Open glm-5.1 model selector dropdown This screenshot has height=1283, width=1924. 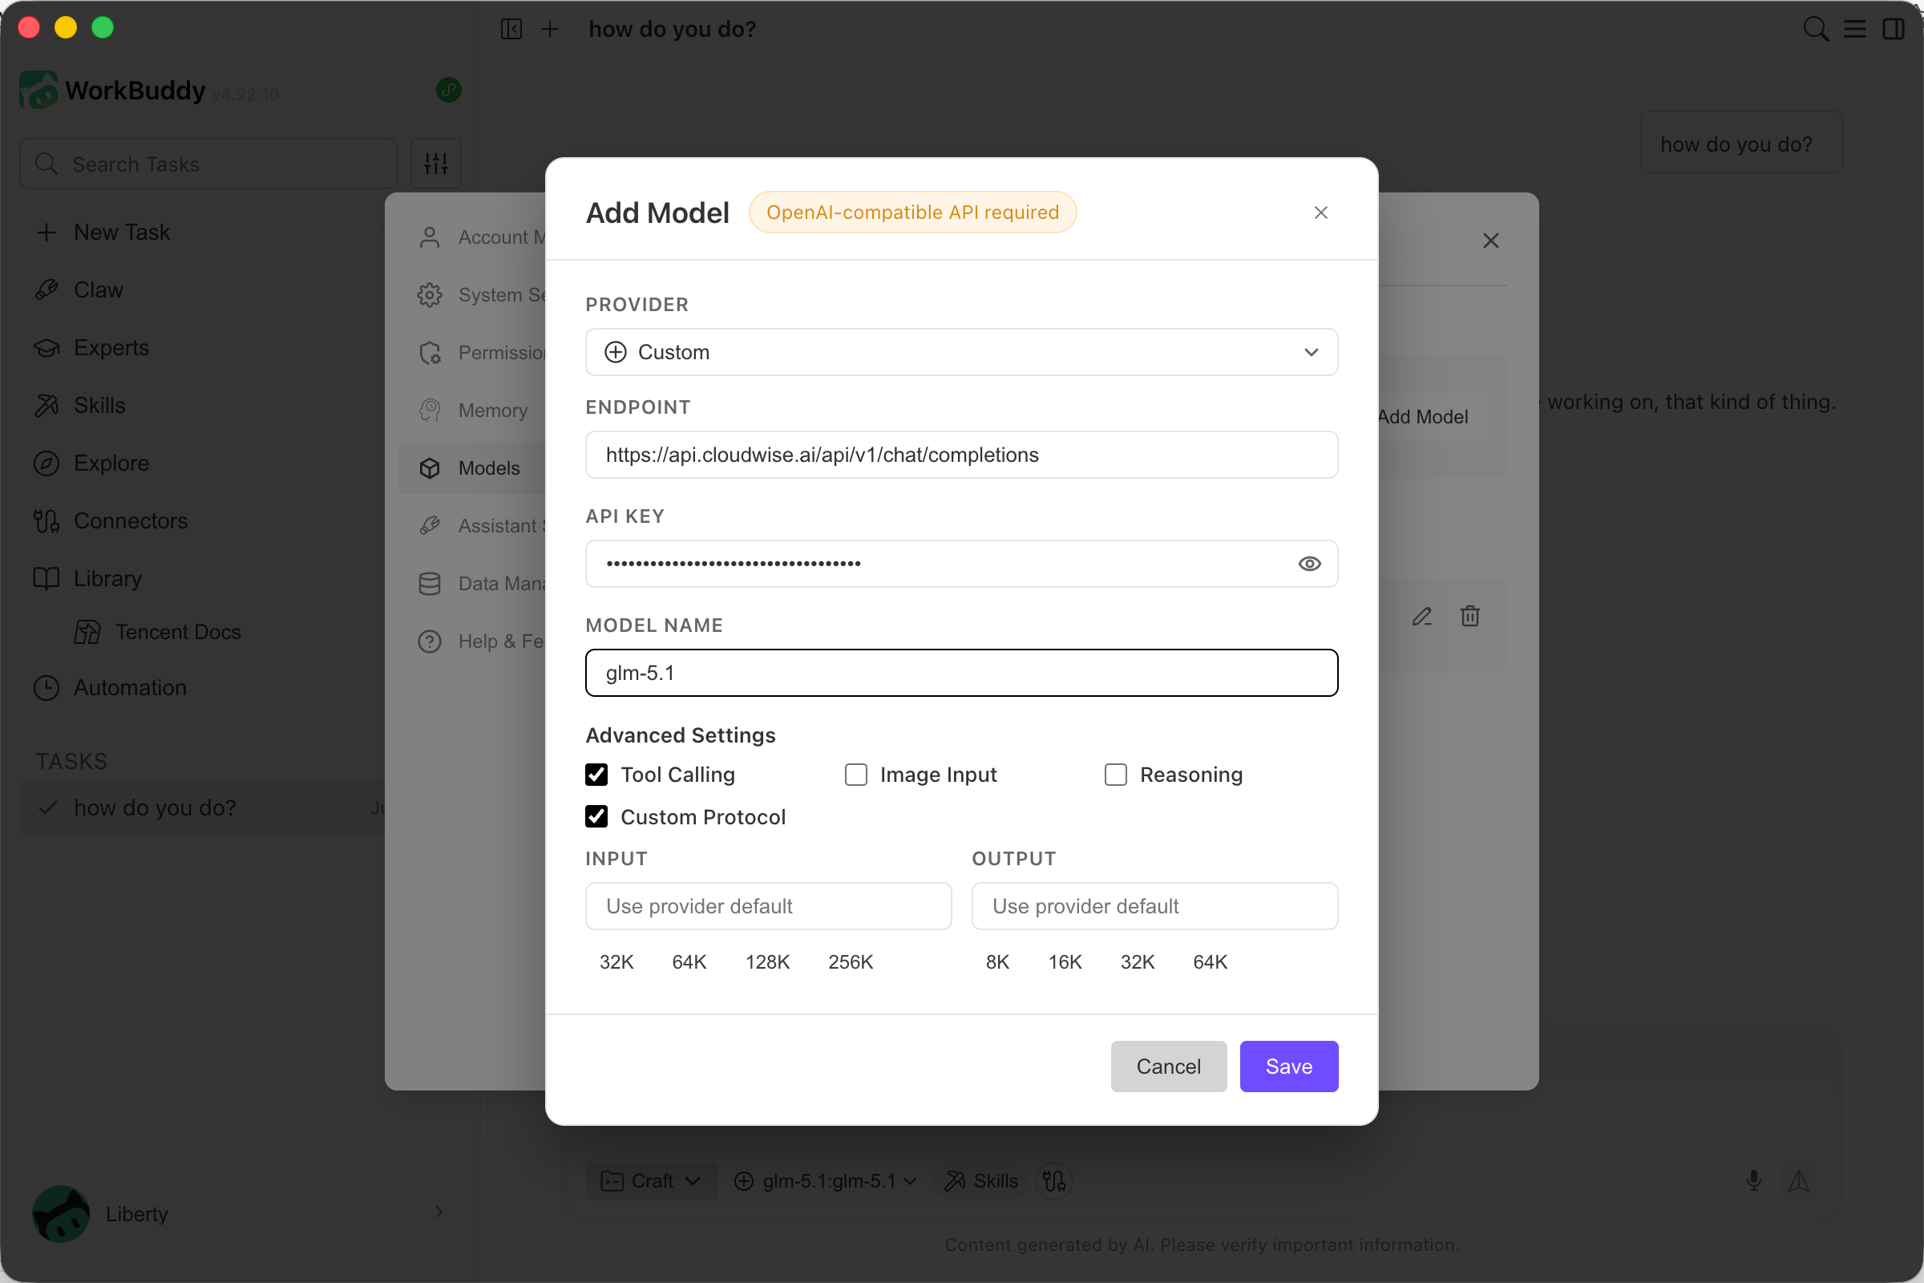tap(827, 1180)
